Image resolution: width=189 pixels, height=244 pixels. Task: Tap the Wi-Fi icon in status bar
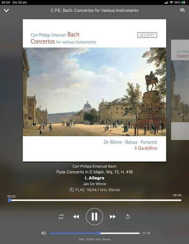point(171,2)
